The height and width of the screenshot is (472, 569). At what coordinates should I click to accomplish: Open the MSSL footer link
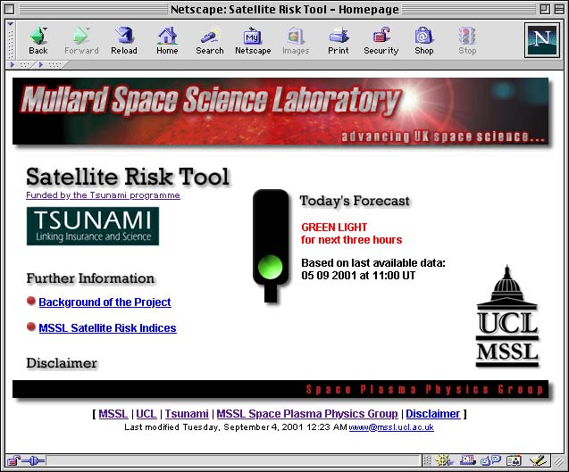(113, 414)
